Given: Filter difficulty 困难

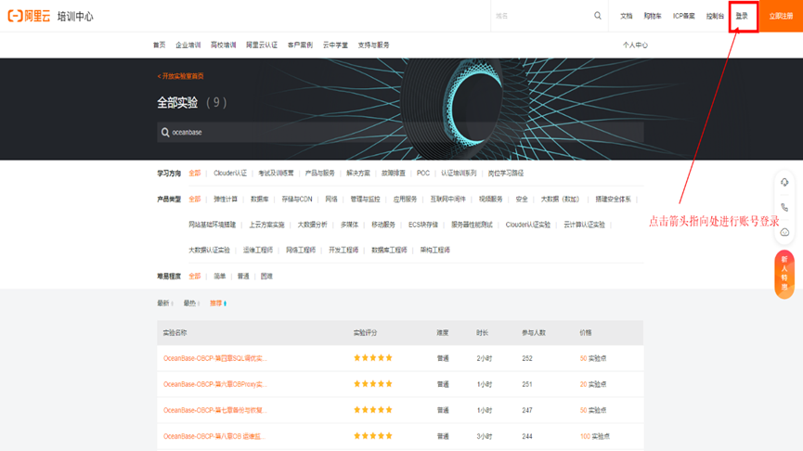Looking at the screenshot, I should tap(266, 277).
